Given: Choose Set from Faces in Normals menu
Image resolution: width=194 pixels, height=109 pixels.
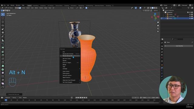Looking at the screenshot, I should point(70,58).
